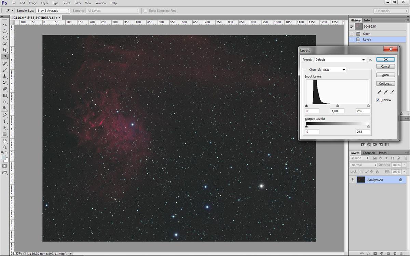
Task: Choose the Zoom tool in toolbox
Action: coord(5,147)
